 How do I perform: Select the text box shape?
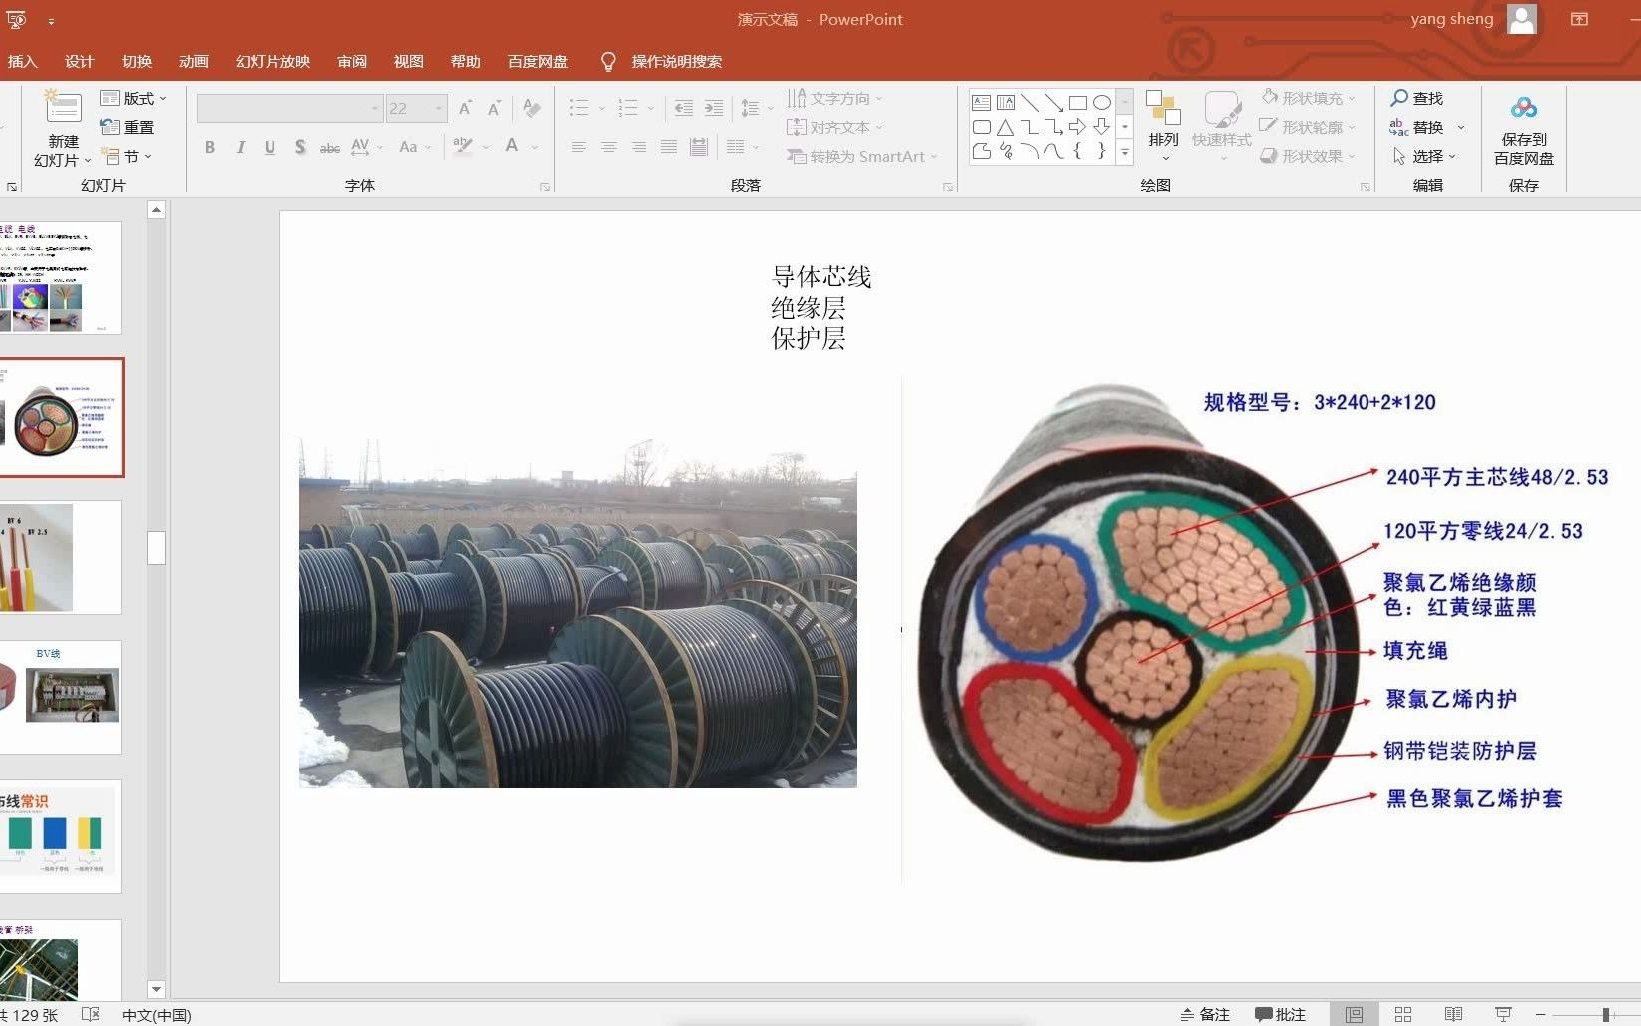coord(982,103)
